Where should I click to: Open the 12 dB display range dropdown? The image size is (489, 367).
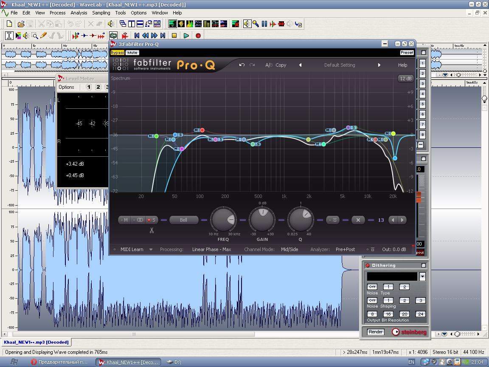(x=405, y=79)
